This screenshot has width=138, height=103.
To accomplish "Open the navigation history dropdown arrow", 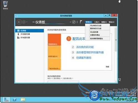I will (27, 22).
